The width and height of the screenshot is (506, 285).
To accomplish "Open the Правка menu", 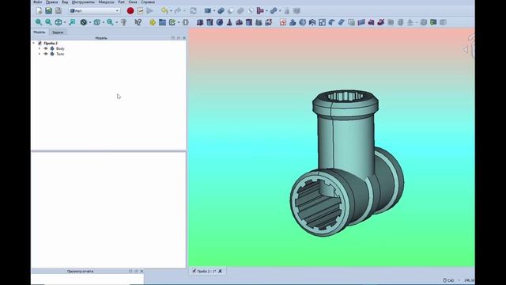I will click(x=51, y=2).
